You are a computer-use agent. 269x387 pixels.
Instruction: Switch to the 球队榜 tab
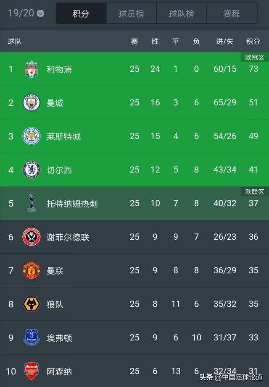182,13
